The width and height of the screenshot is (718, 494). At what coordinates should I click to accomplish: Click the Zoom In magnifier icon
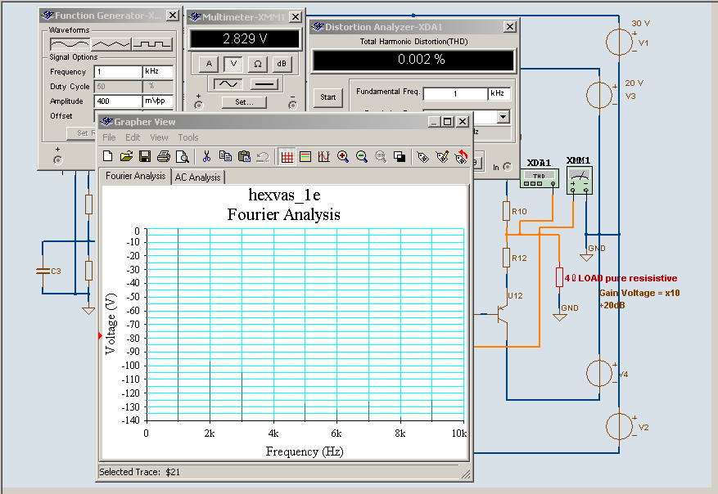tap(342, 157)
